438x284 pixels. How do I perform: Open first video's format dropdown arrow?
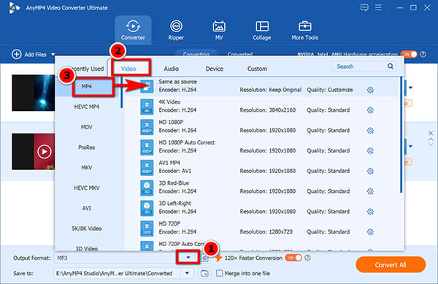(410, 88)
